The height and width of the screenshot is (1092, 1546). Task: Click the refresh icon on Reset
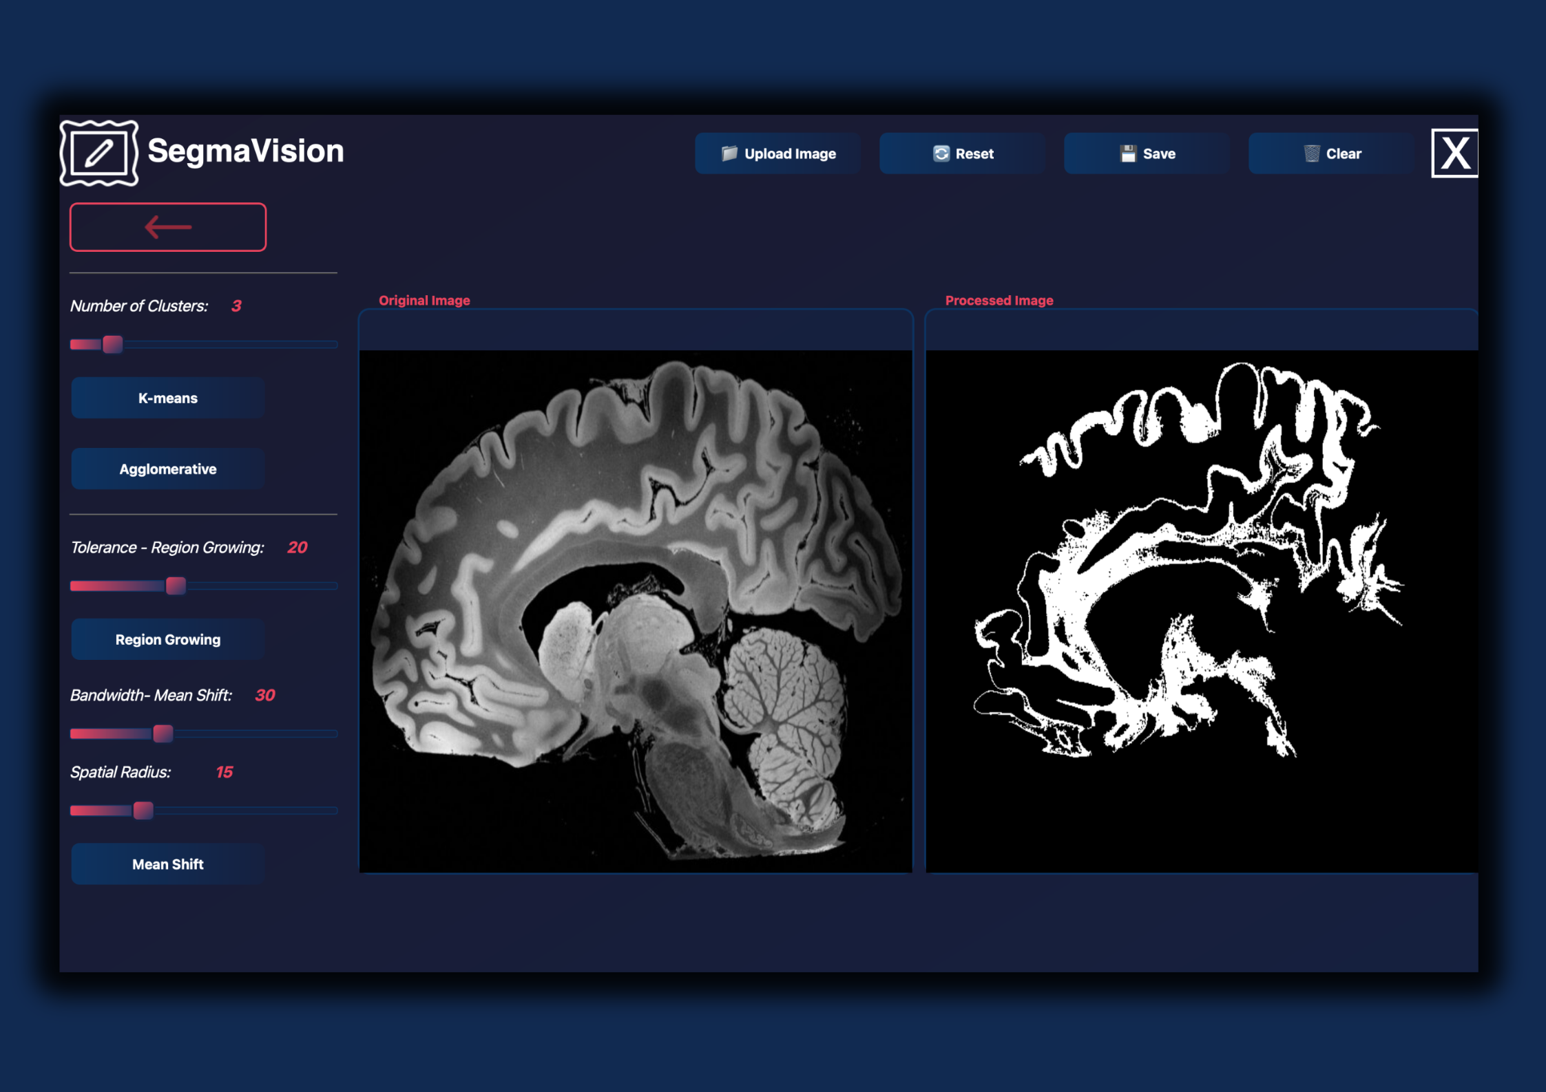[941, 153]
